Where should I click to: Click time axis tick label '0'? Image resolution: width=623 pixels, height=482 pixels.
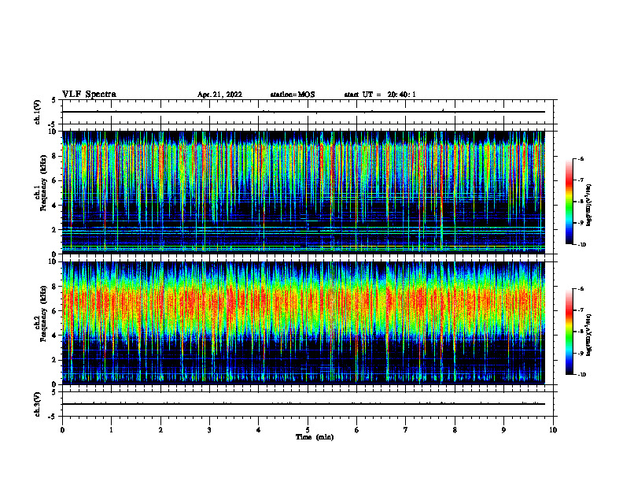coord(62,430)
